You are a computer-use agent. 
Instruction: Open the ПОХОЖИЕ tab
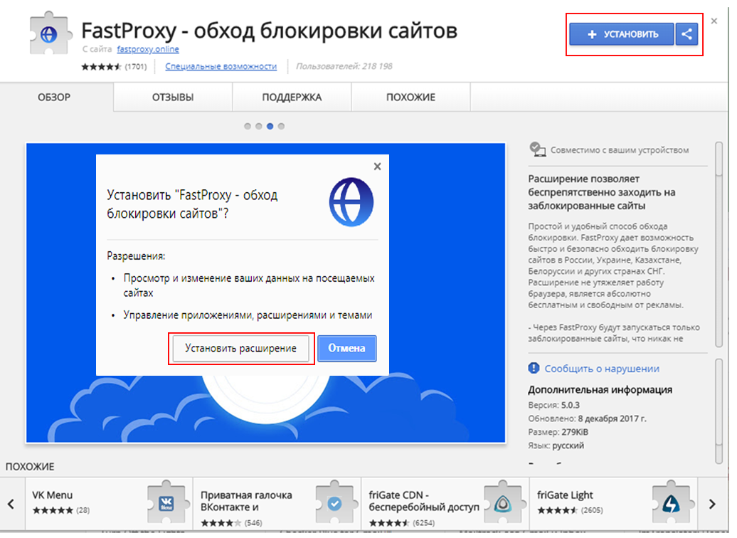point(410,97)
